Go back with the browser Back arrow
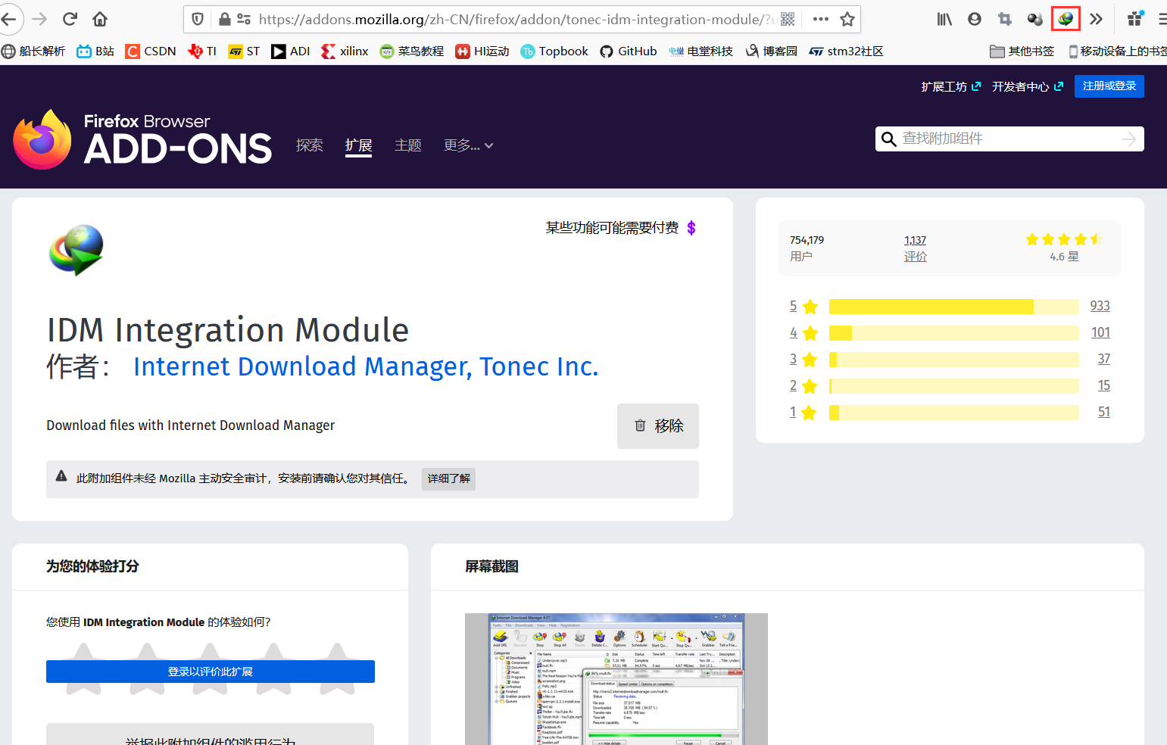This screenshot has width=1167, height=745. [x=9, y=19]
